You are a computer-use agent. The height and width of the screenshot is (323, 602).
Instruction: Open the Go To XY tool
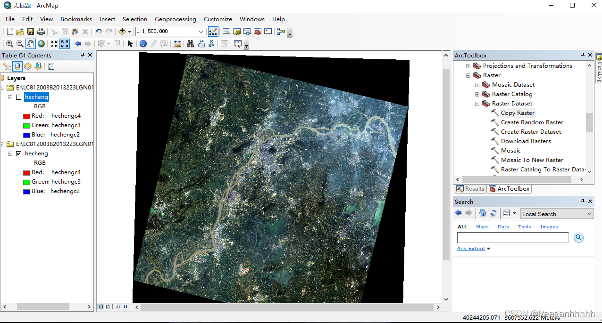pos(211,44)
